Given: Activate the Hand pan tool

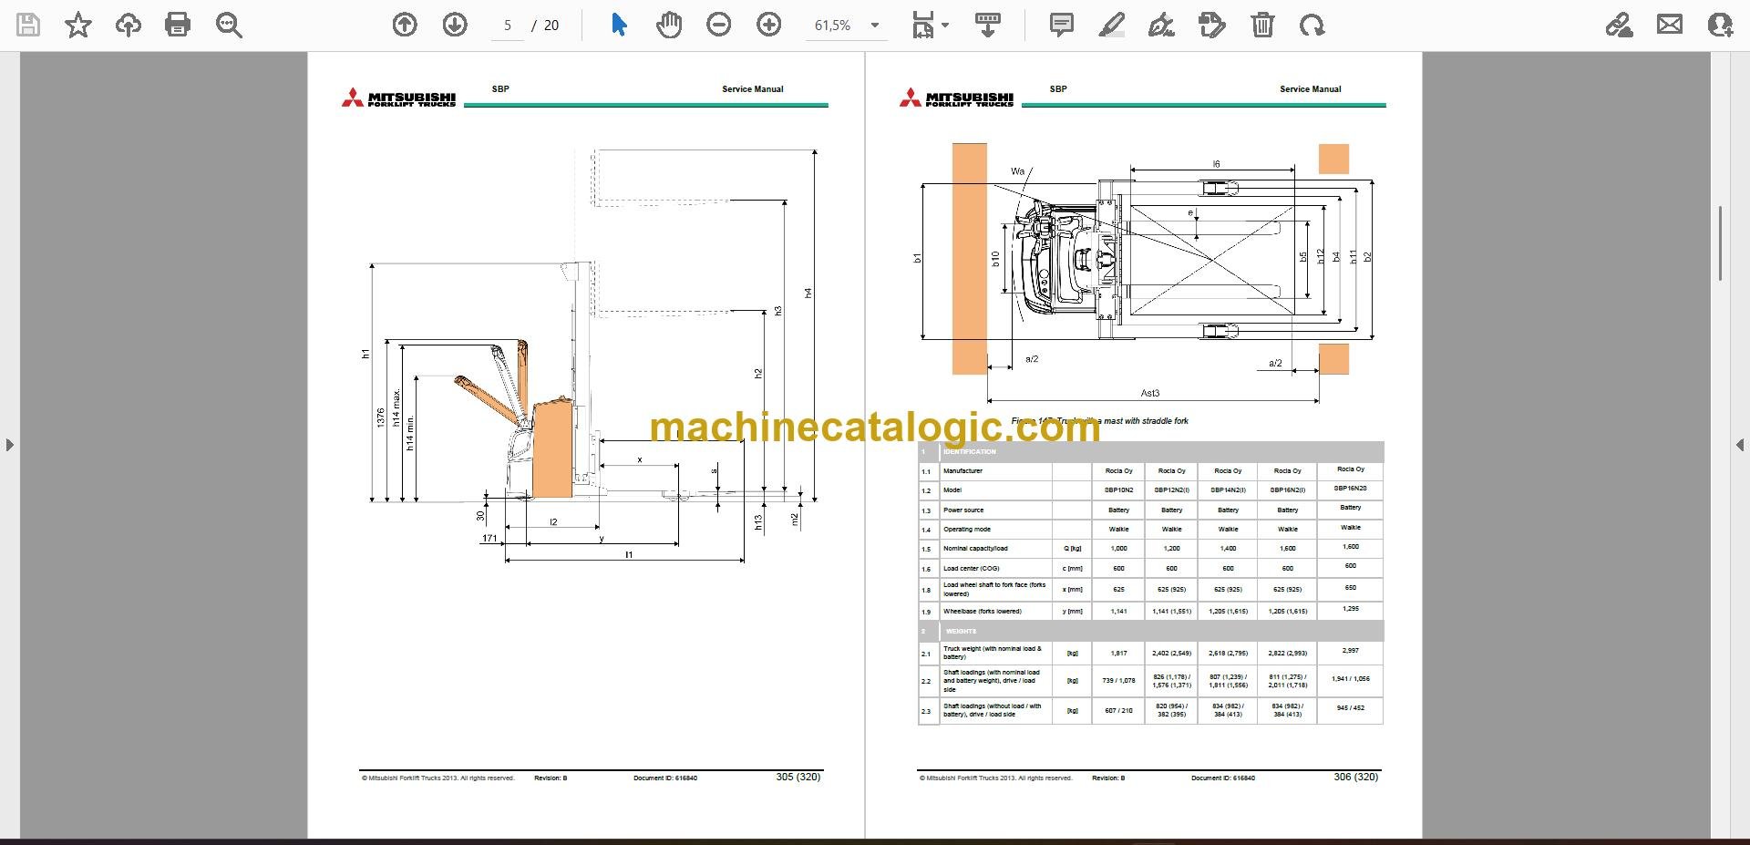Looking at the screenshot, I should pyautogui.click(x=669, y=25).
